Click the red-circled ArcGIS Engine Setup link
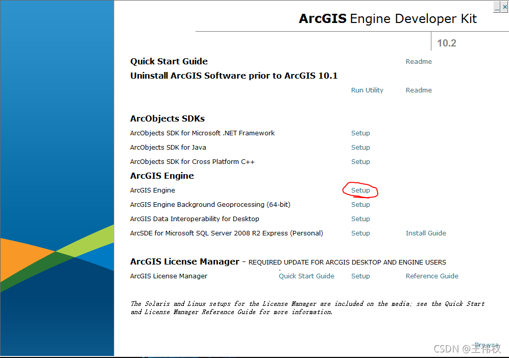This screenshot has height=358, width=509. coord(360,190)
